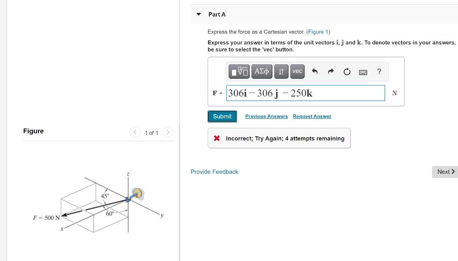Viewport: 458px width, 261px height.
Task: Click inside the force answer box
Action: (x=305, y=93)
